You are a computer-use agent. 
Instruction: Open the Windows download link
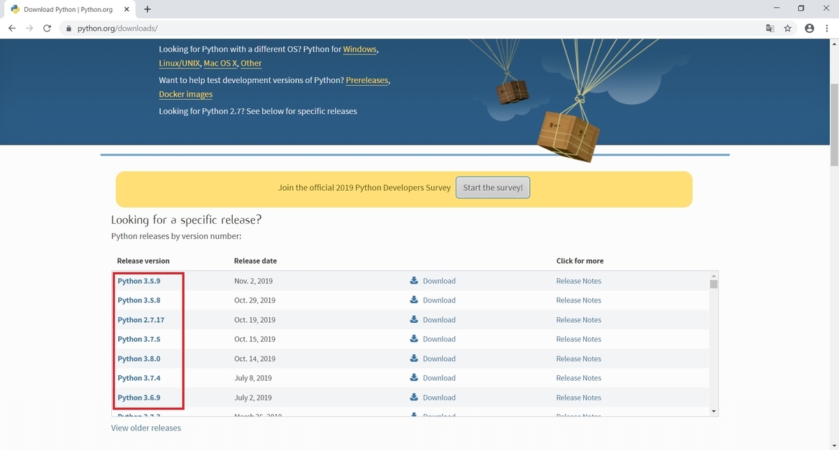coord(359,50)
